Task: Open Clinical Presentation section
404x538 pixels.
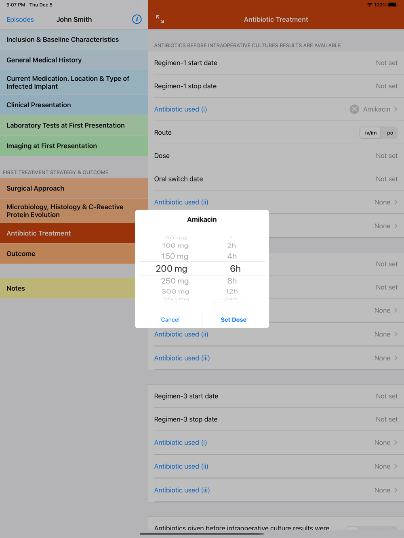Action: tap(74, 105)
